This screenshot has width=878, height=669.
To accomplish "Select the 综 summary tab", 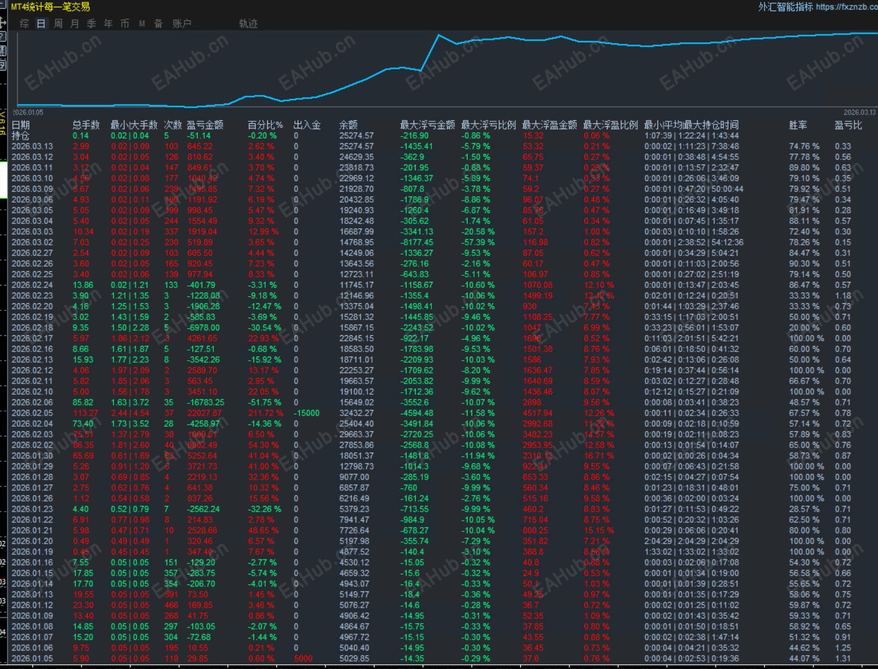I will tap(24, 23).
